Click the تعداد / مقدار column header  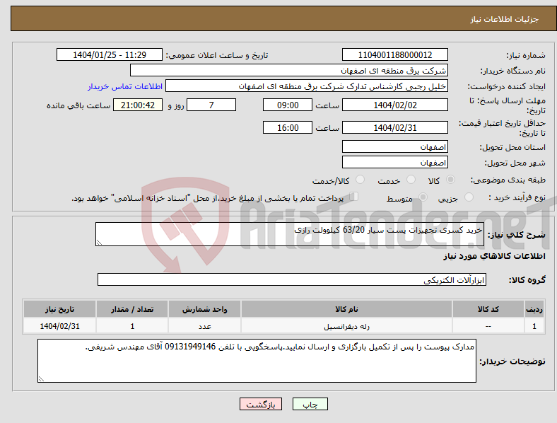[132, 309]
